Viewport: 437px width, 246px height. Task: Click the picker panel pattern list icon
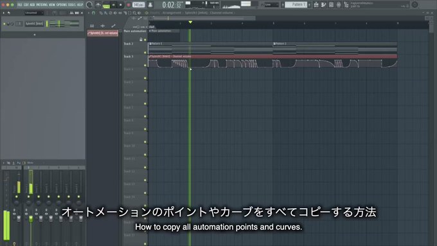(x=92, y=26)
